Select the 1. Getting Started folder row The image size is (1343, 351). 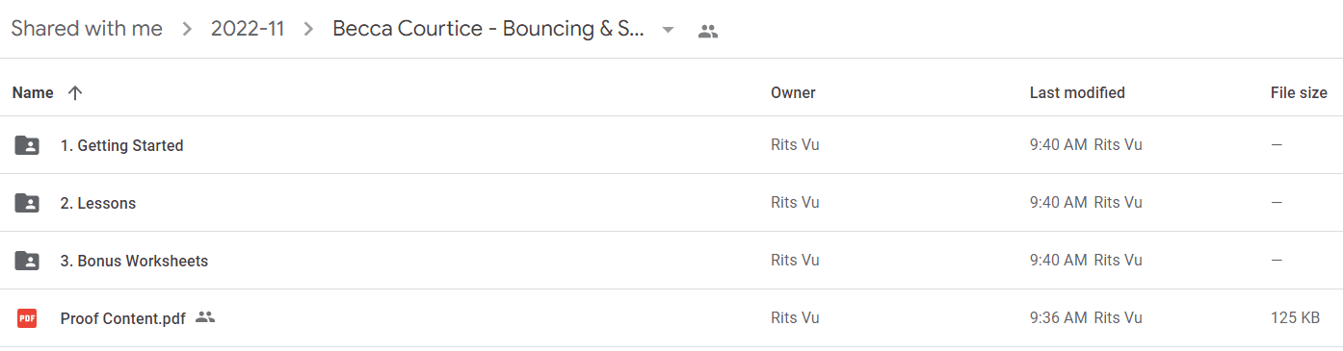[671, 145]
